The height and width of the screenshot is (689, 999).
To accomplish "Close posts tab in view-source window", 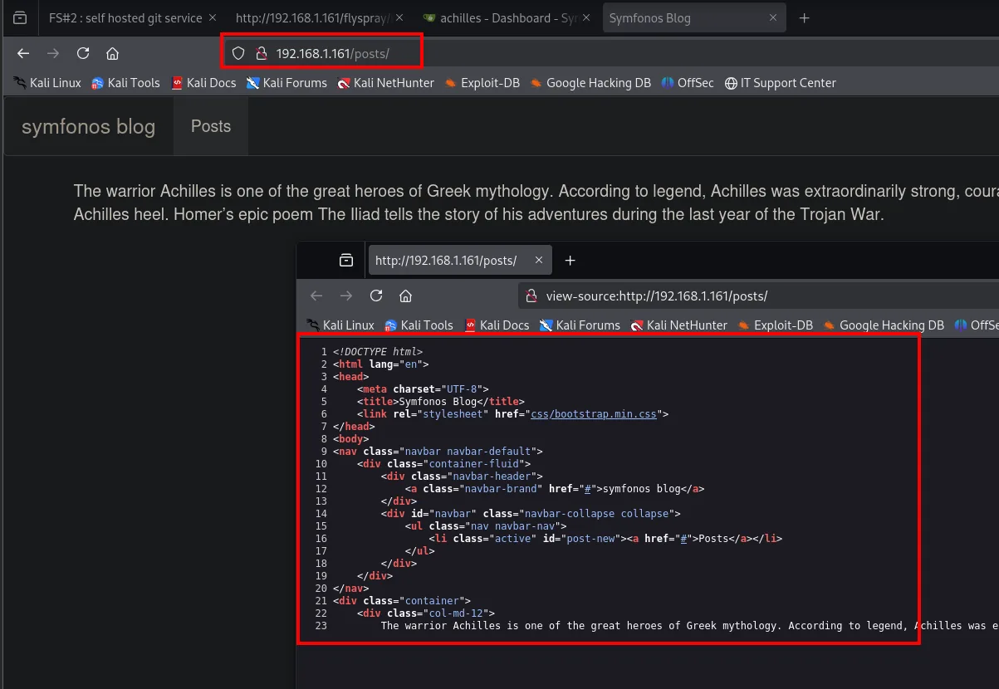I will point(539,261).
